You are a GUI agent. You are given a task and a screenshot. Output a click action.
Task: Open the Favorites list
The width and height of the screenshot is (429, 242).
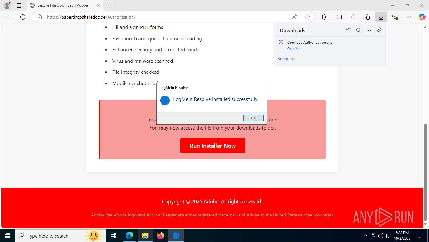pyautogui.click(x=353, y=17)
